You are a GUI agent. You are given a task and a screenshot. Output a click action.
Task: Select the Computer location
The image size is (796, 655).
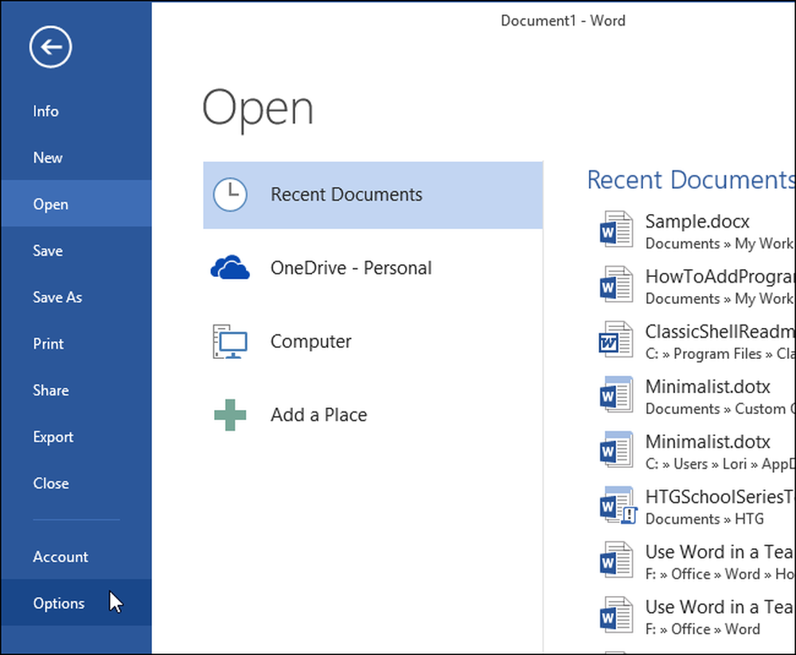pyautogui.click(x=373, y=341)
